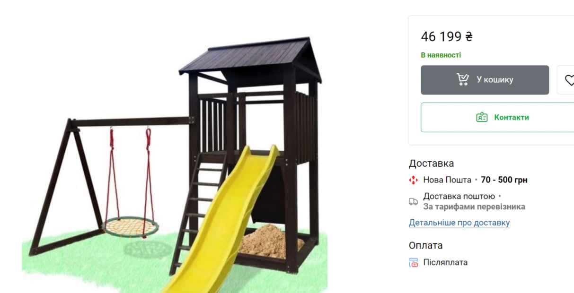Click the contact card icon

(x=482, y=117)
